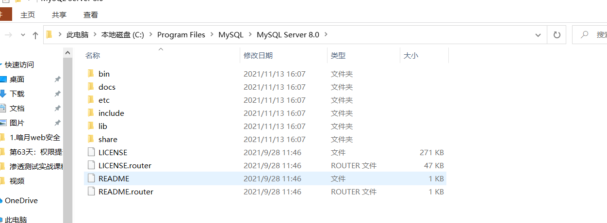Open 下载 in quick access
Image resolution: width=607 pixels, height=223 pixels.
pos(17,94)
